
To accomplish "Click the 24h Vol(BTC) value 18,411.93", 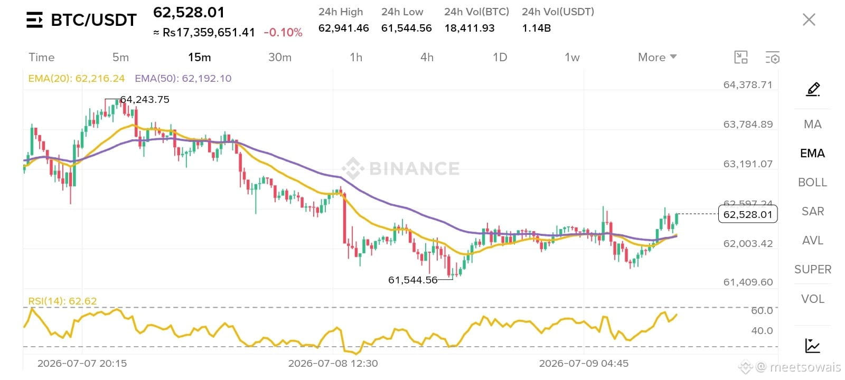I will point(470,28).
